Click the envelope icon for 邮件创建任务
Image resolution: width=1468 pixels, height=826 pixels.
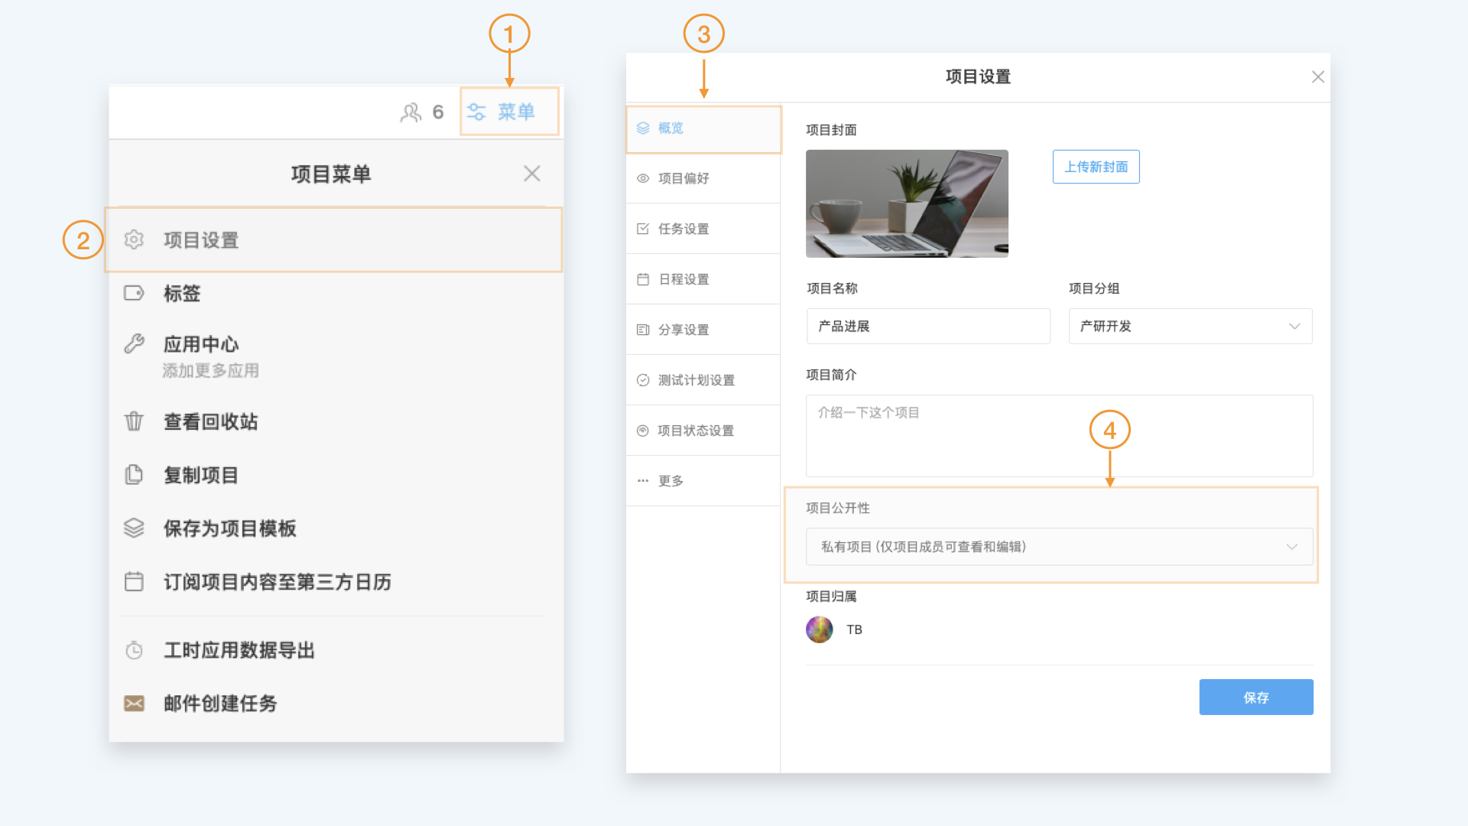click(x=134, y=704)
